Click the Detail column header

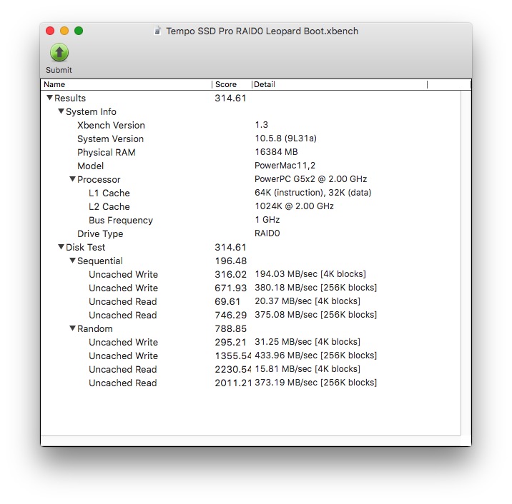(x=340, y=84)
